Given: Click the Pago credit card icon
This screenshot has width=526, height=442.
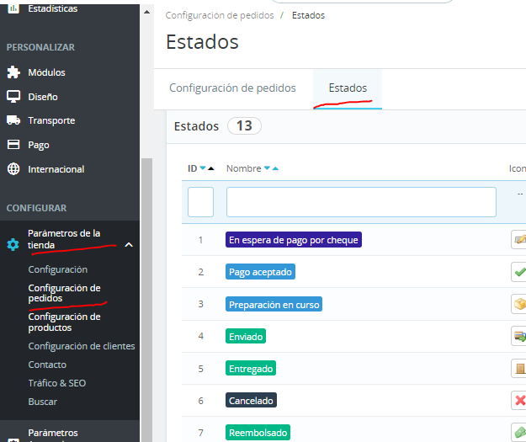Looking at the screenshot, I should click(13, 145).
